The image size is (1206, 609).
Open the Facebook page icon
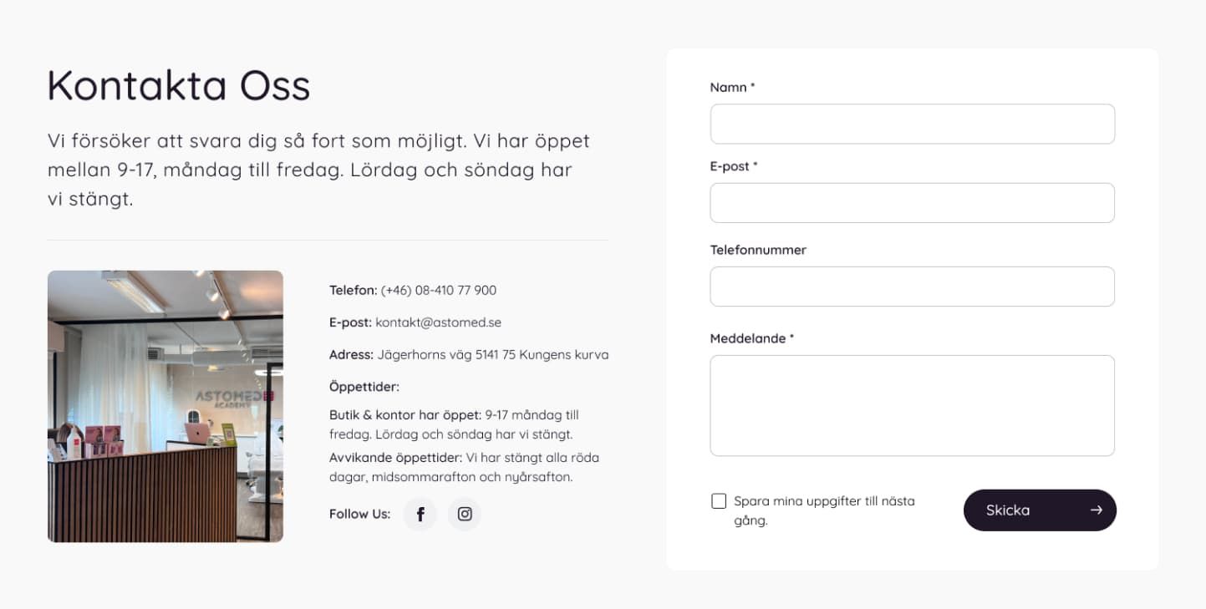pyautogui.click(x=420, y=515)
